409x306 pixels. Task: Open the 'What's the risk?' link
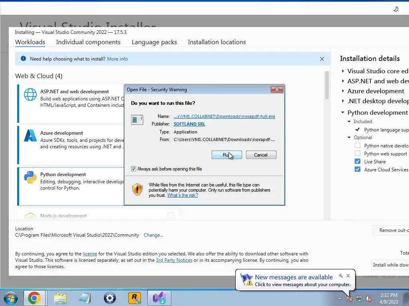[183, 195]
